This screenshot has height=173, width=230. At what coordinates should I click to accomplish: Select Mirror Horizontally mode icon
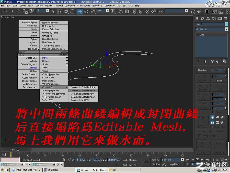click(x=213, y=123)
